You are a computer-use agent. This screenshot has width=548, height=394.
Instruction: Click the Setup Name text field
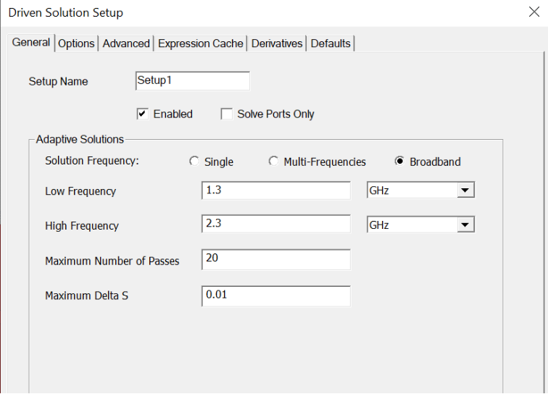tap(192, 81)
